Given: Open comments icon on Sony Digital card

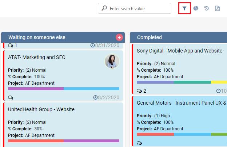Looking at the screenshot, I should click(139, 91).
